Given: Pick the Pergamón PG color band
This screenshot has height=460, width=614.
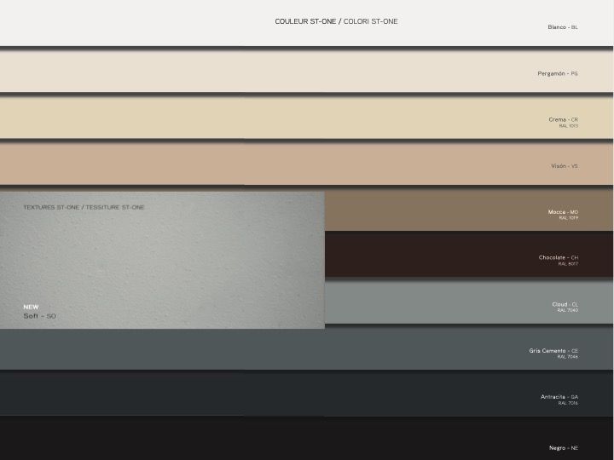Looking at the screenshot, I should [x=307, y=73].
